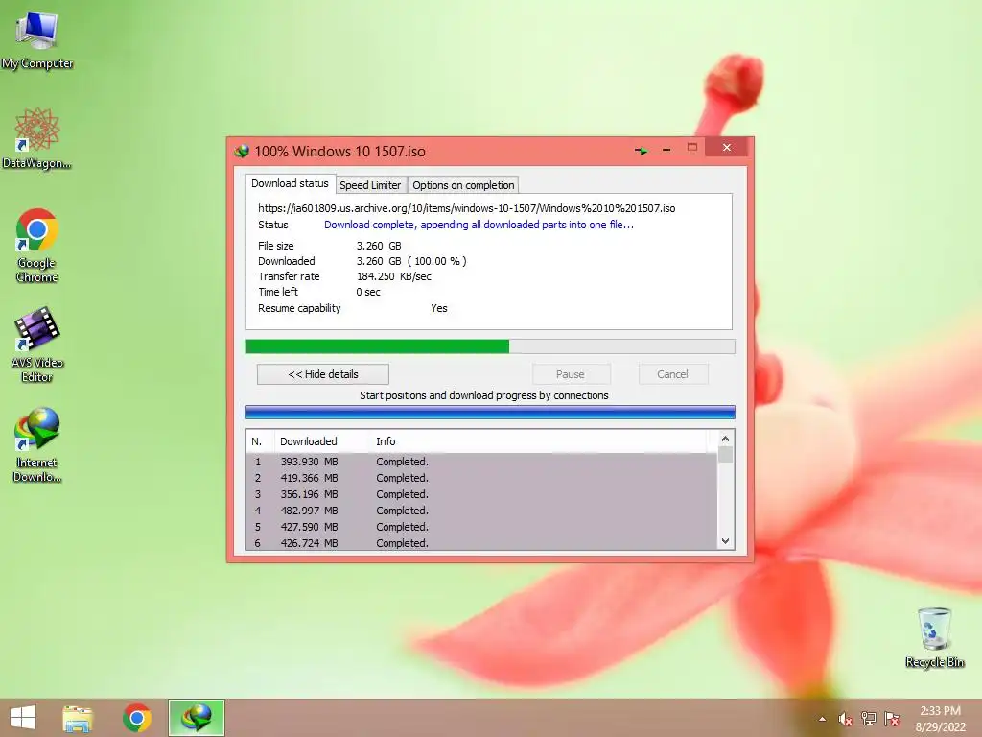Click the network tray icon
The height and width of the screenshot is (737, 982).
click(x=868, y=719)
